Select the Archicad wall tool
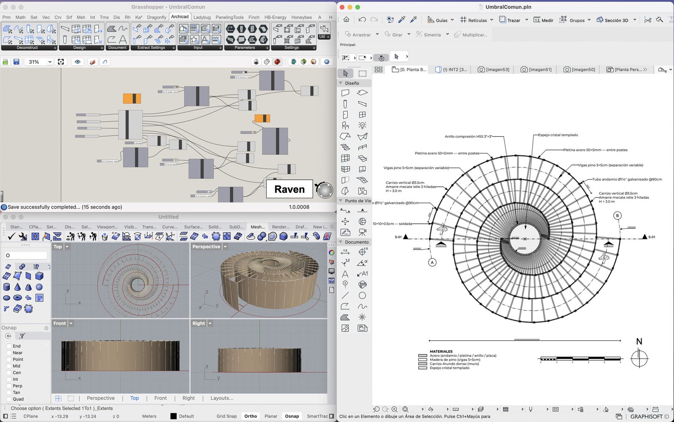 tap(345, 93)
